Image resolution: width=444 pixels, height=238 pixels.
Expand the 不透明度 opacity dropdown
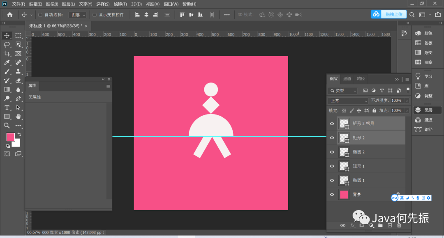[407, 101]
